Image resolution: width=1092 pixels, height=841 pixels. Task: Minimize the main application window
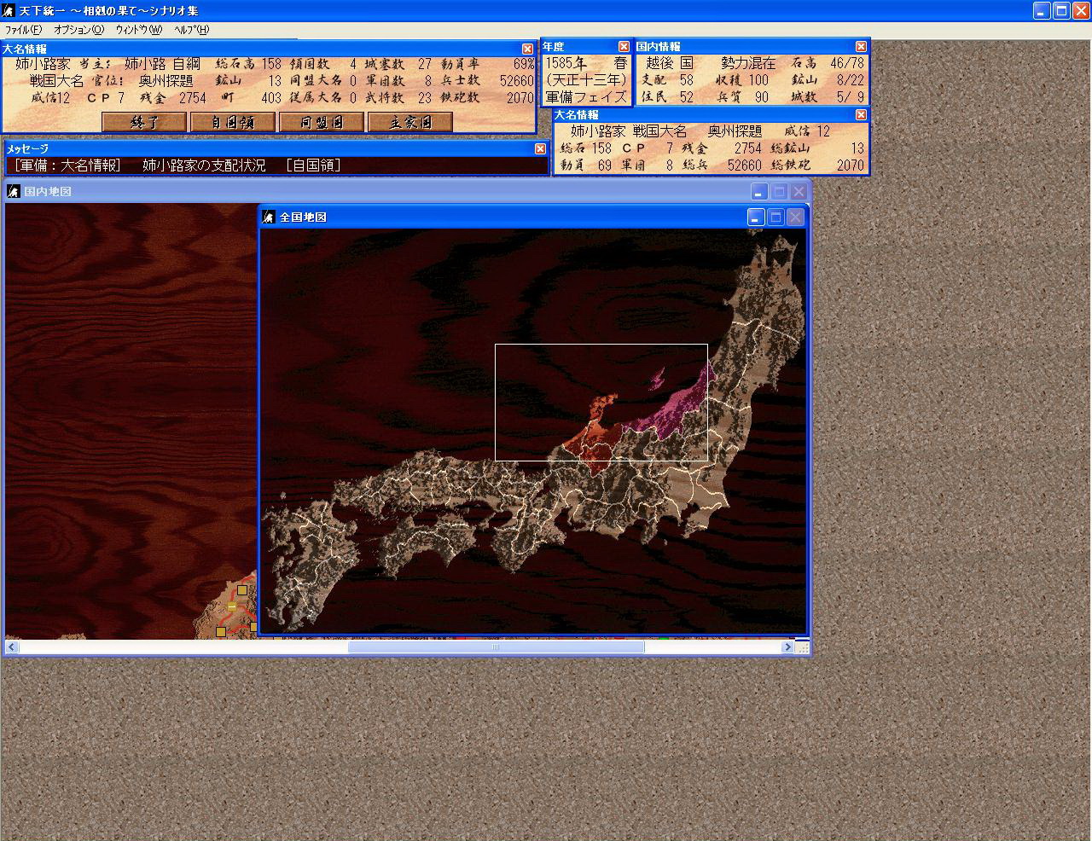point(1042,10)
